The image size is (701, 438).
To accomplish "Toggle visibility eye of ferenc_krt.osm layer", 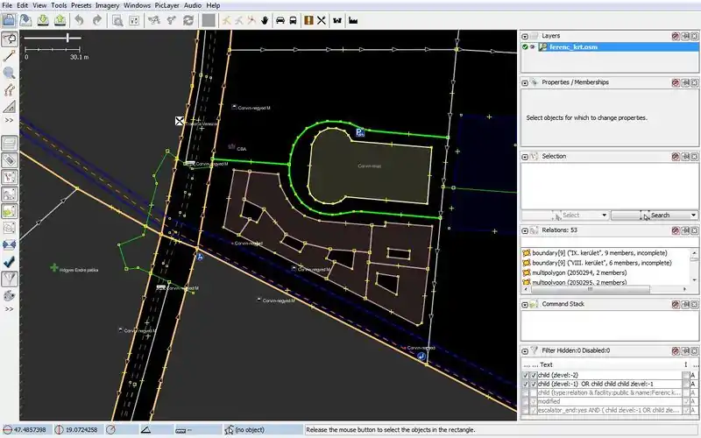I will pyautogui.click(x=532, y=47).
